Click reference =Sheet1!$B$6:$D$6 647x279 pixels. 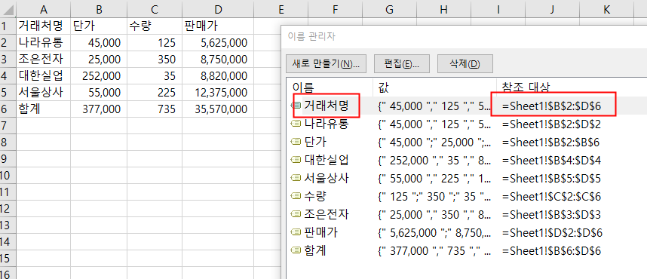click(551, 251)
